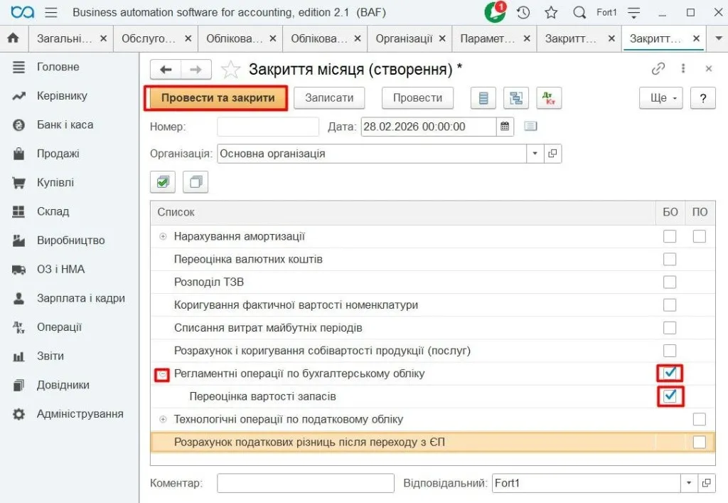The image size is (728, 503).
Task: Click the Дата input field
Action: [429, 127]
